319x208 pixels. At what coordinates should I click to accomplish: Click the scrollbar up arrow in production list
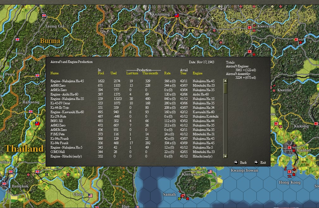point(225,81)
